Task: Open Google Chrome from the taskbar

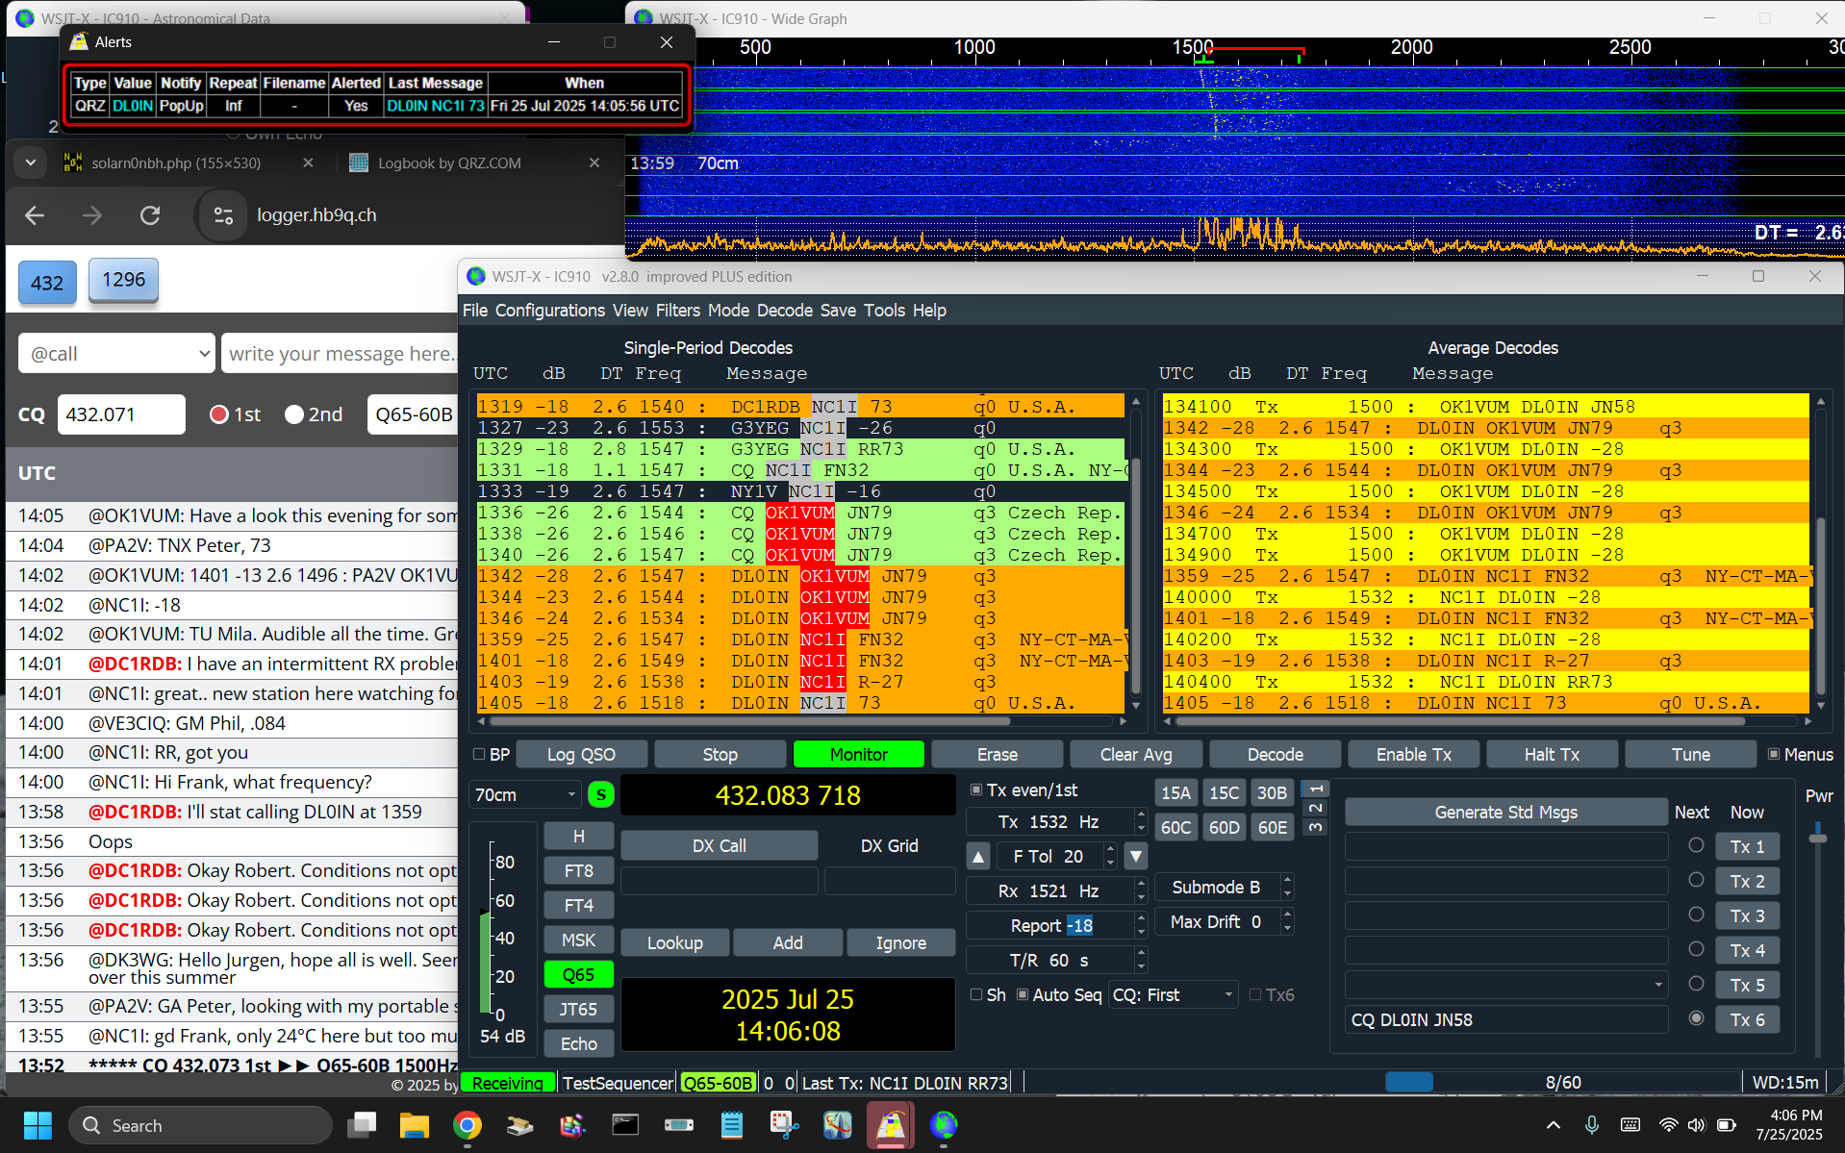Action: click(x=468, y=1125)
